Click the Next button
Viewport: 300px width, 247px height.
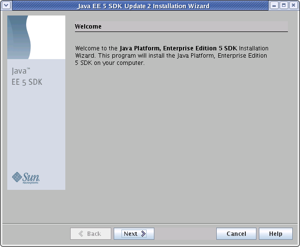134,233
